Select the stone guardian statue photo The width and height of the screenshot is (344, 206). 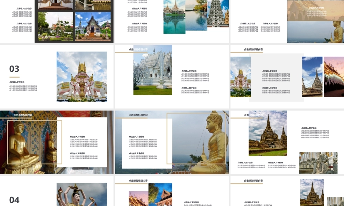pos(318,163)
